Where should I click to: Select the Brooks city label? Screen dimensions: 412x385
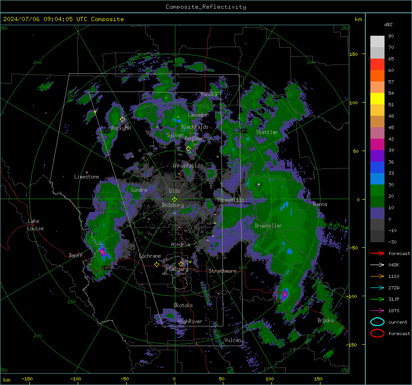click(325, 320)
